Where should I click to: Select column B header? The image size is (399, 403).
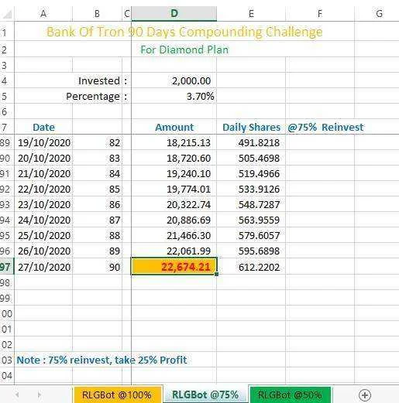pos(97,14)
